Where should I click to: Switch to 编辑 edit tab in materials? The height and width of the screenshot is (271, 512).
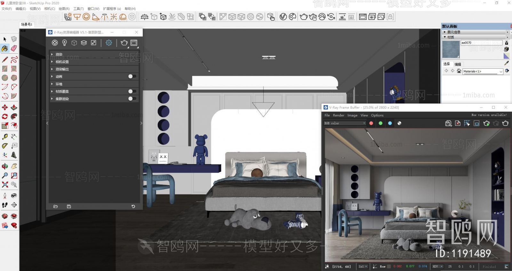[x=458, y=64]
